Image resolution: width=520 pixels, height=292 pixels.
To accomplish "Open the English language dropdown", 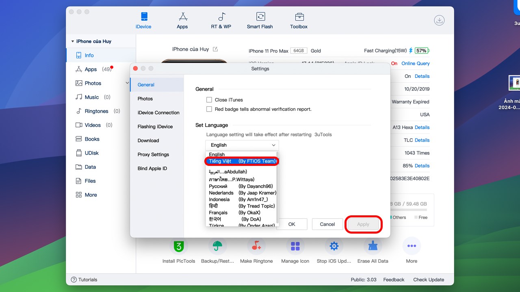I will point(242,145).
